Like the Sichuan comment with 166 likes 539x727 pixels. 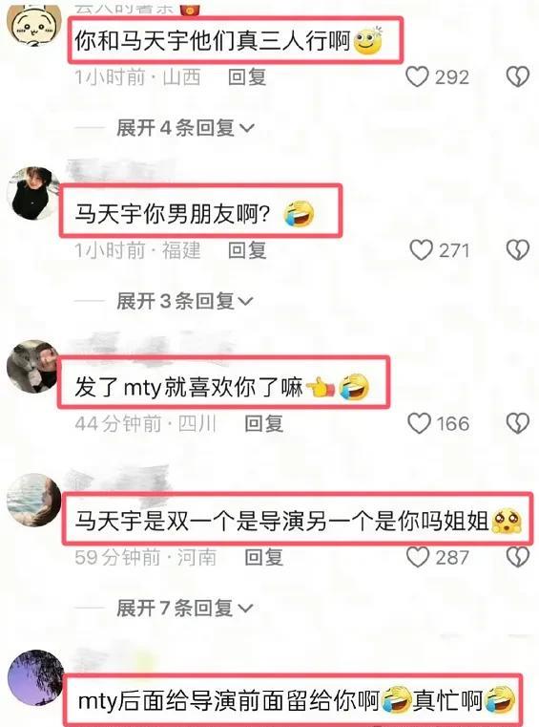click(x=419, y=423)
